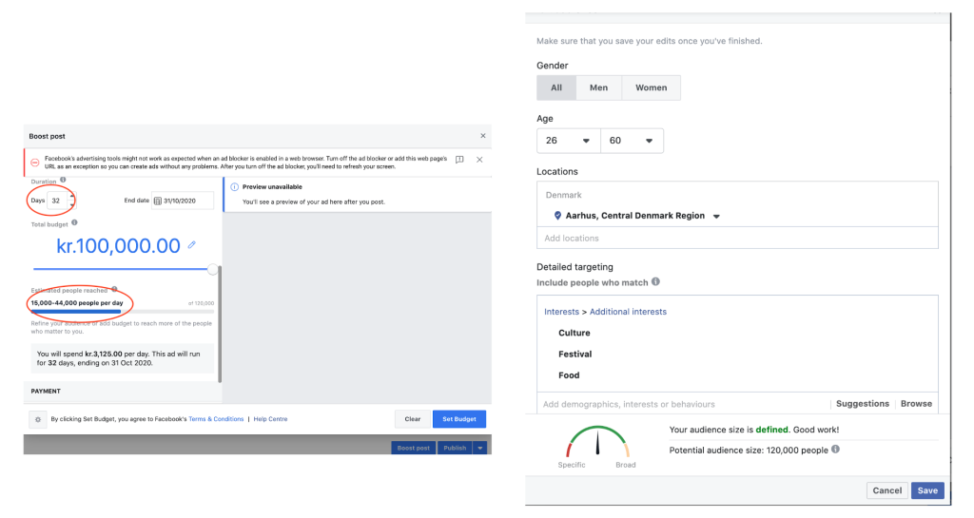This screenshot has width=974, height=518.
Task: Click the calendar icon in End date field
Action: [x=158, y=201]
